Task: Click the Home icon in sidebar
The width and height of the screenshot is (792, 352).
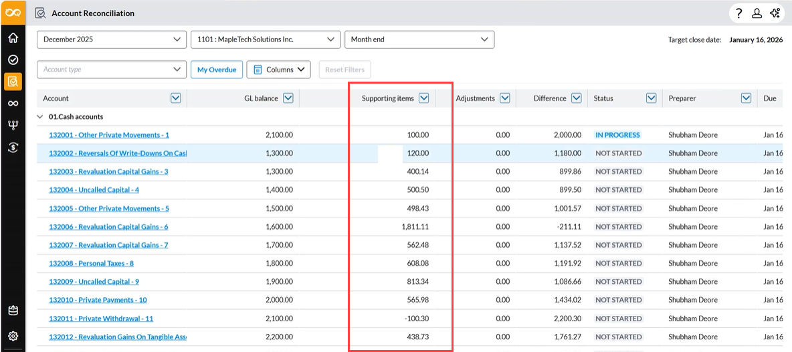Action: click(13, 37)
